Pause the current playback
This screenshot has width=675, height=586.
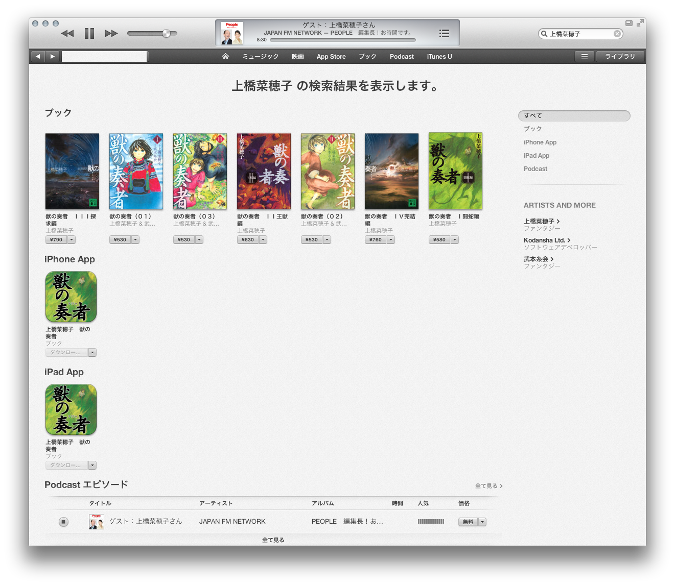point(89,34)
